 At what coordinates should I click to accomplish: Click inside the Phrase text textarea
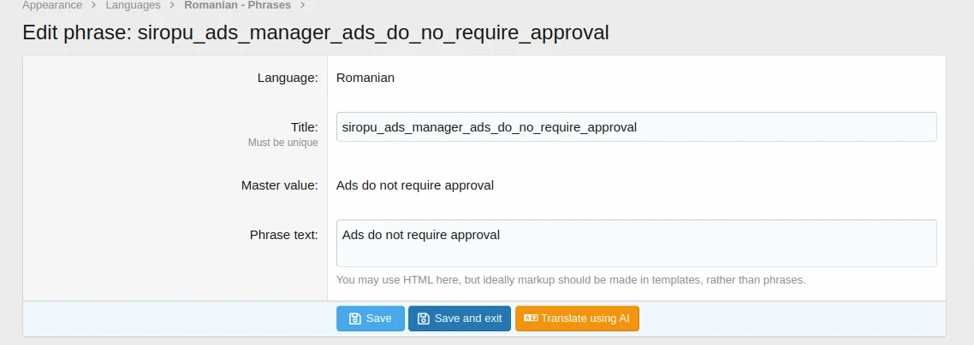(x=635, y=243)
